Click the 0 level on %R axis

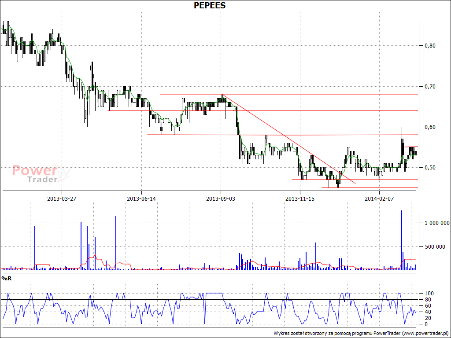426,324
